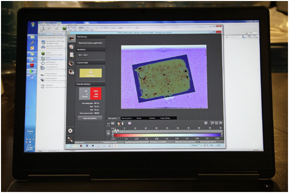
Task: Switch the image view to 2D
Action: (x=109, y=124)
